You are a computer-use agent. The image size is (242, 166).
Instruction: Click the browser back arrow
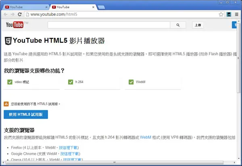click(x=6, y=15)
